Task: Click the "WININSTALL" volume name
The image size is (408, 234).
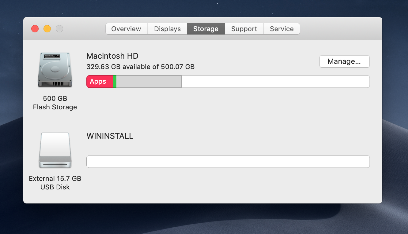Action: [x=110, y=136]
